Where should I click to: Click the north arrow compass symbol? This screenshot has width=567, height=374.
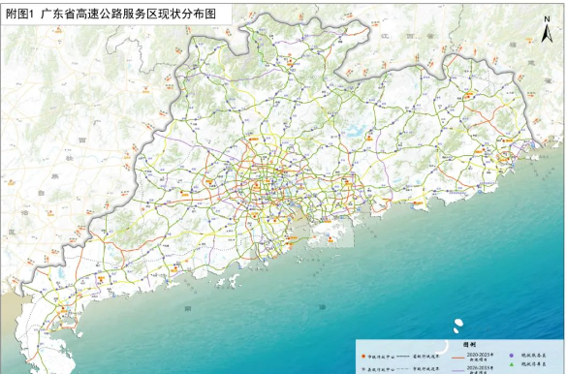[547, 30]
